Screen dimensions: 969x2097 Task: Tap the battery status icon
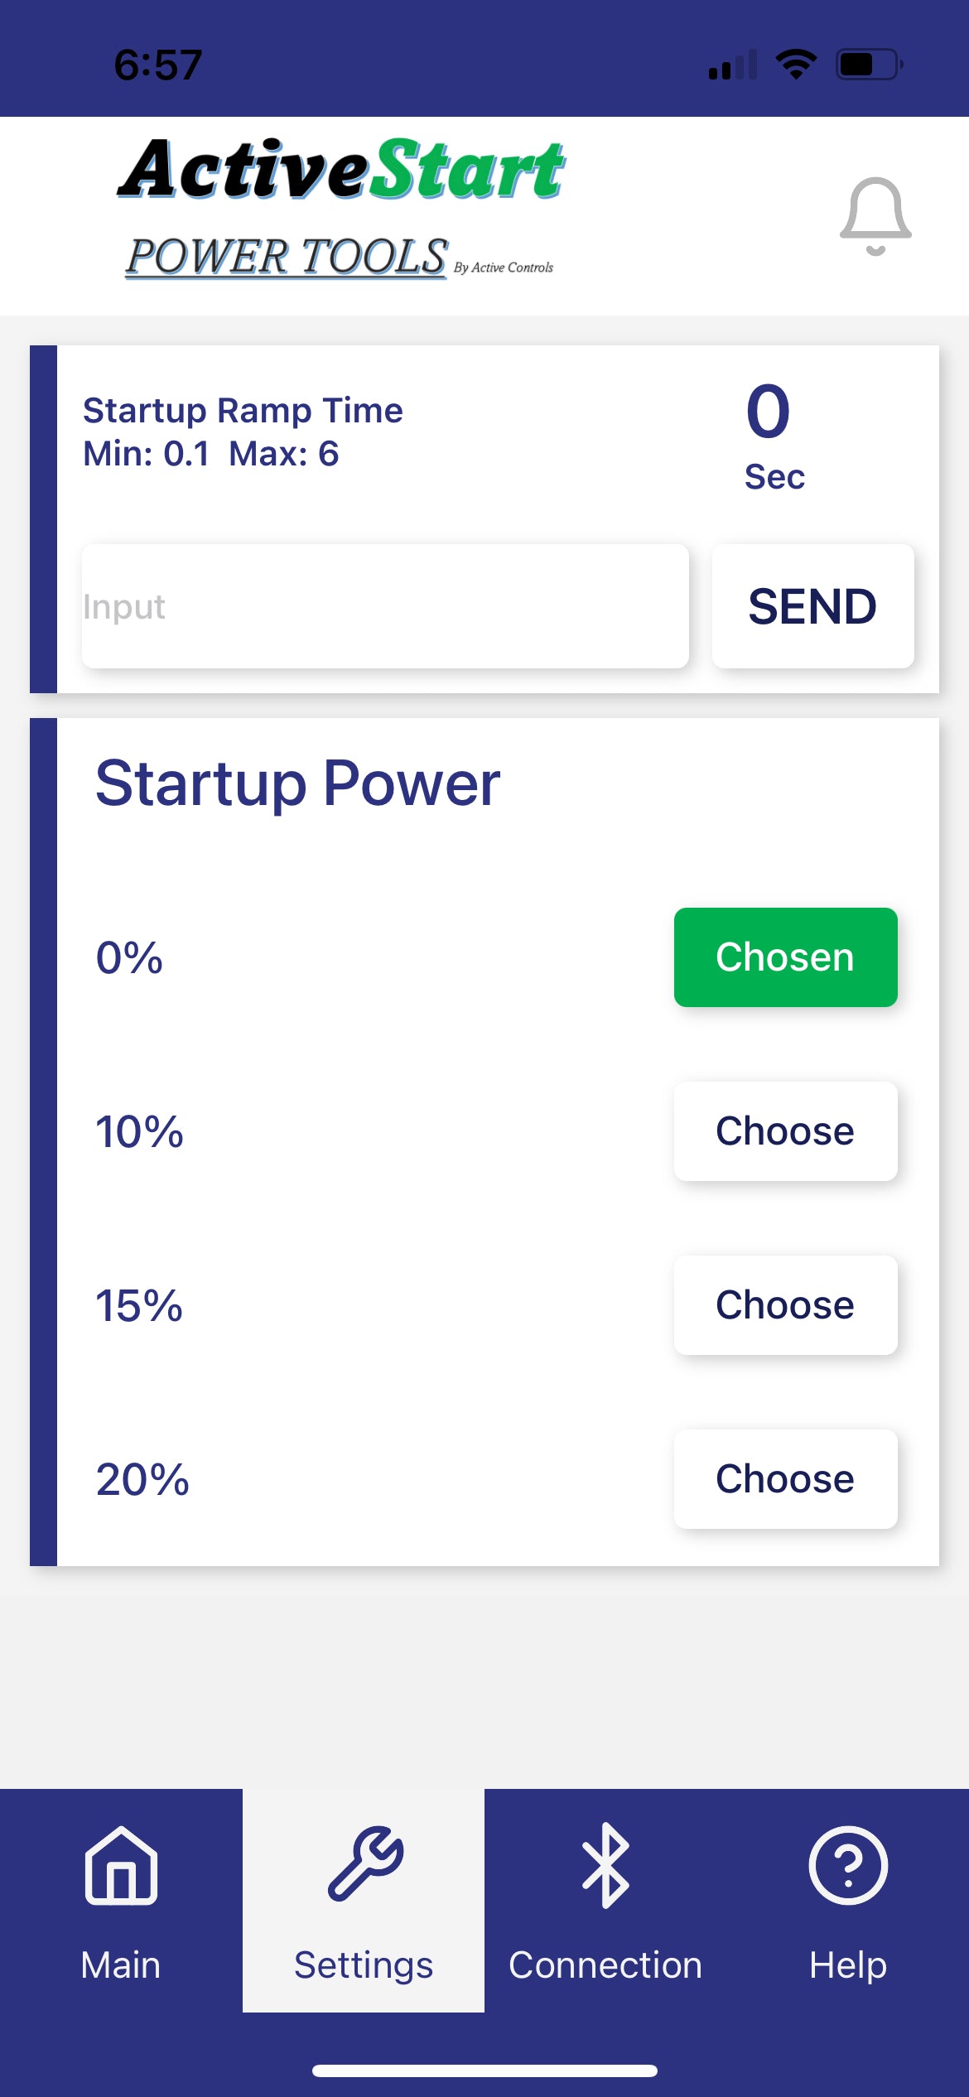tap(869, 65)
